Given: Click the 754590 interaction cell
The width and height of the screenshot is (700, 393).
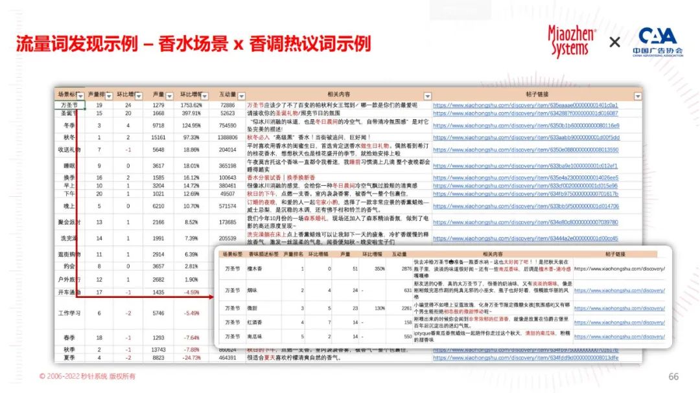Looking at the screenshot, I should tap(227, 126).
